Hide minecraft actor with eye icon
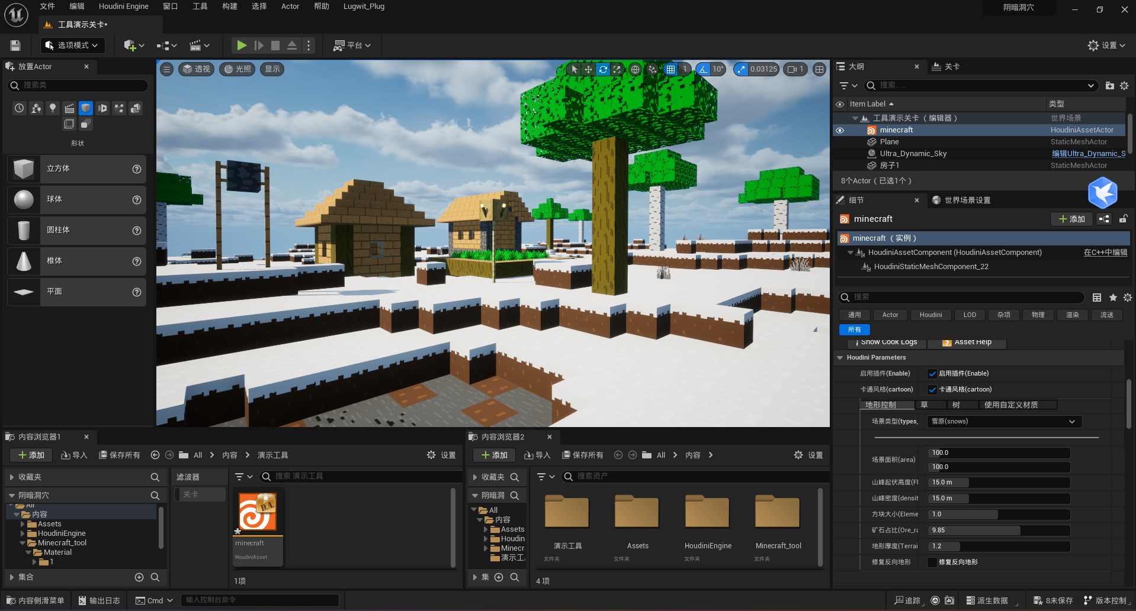The width and height of the screenshot is (1136, 611). tap(840, 130)
